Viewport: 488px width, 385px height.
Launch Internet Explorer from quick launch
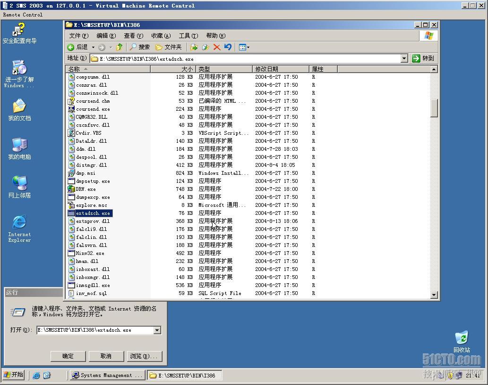[x=36, y=376]
